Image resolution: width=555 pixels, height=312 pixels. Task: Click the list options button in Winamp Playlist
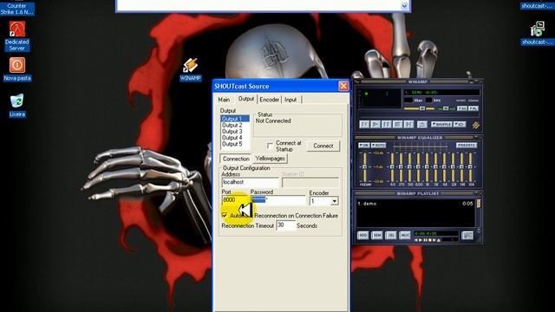[467, 235]
